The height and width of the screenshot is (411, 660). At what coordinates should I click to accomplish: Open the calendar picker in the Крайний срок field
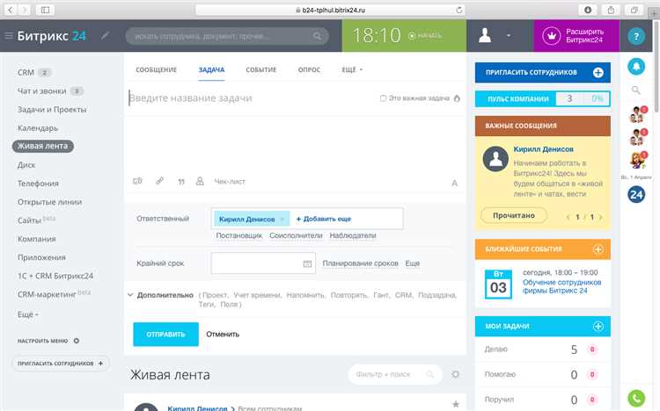tap(307, 263)
